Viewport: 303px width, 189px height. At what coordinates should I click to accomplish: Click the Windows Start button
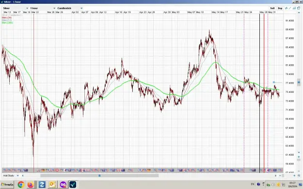click(x=7, y=185)
